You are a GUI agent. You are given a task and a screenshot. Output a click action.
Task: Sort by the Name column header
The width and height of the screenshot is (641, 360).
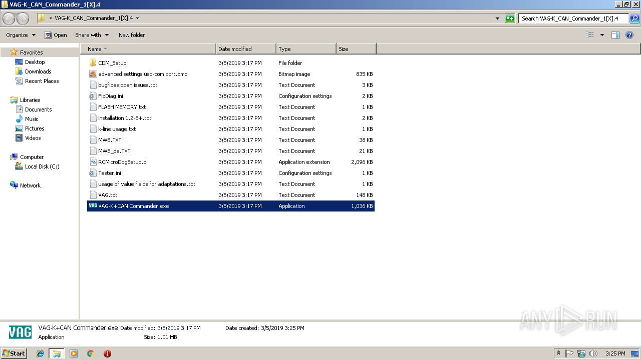tap(148, 49)
